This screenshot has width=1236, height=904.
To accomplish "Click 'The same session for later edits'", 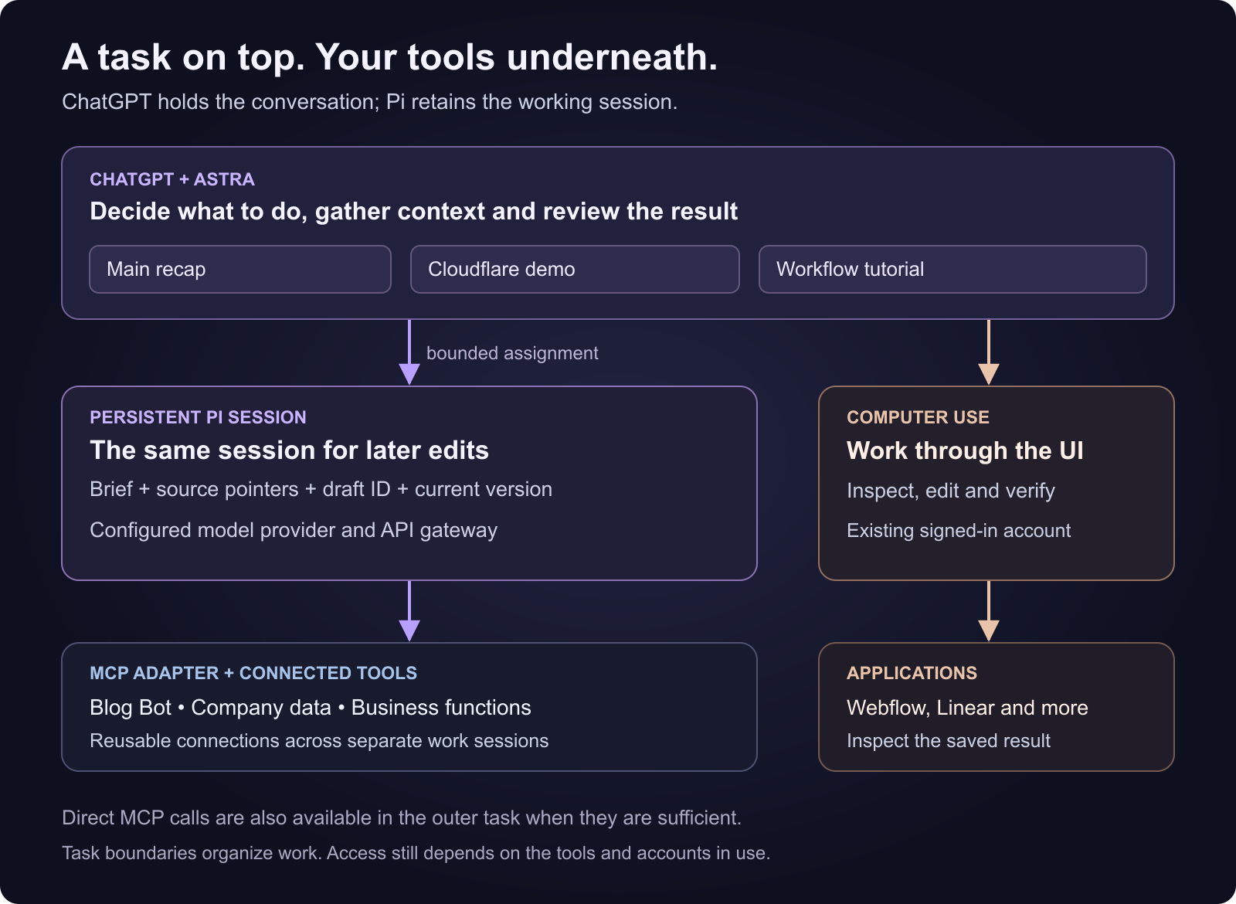I will click(289, 450).
